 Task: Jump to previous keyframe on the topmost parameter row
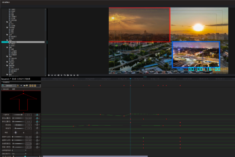coord(35,115)
